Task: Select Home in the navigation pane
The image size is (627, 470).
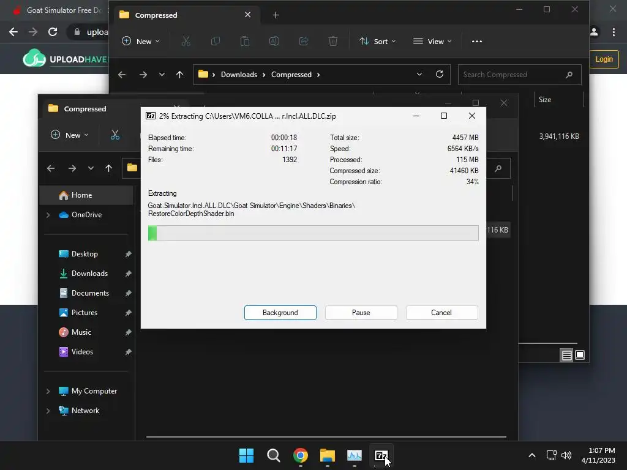Action: [87, 195]
